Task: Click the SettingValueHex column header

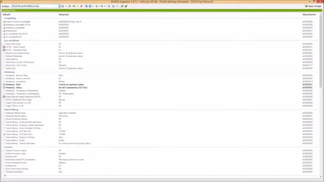Action: tap(309, 15)
